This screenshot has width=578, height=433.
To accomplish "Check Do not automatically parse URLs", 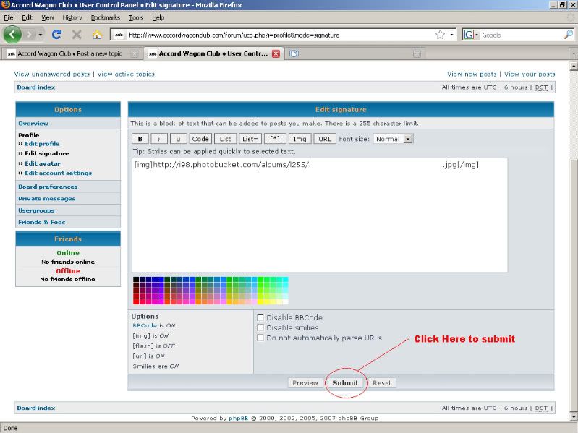I will (x=260, y=338).
